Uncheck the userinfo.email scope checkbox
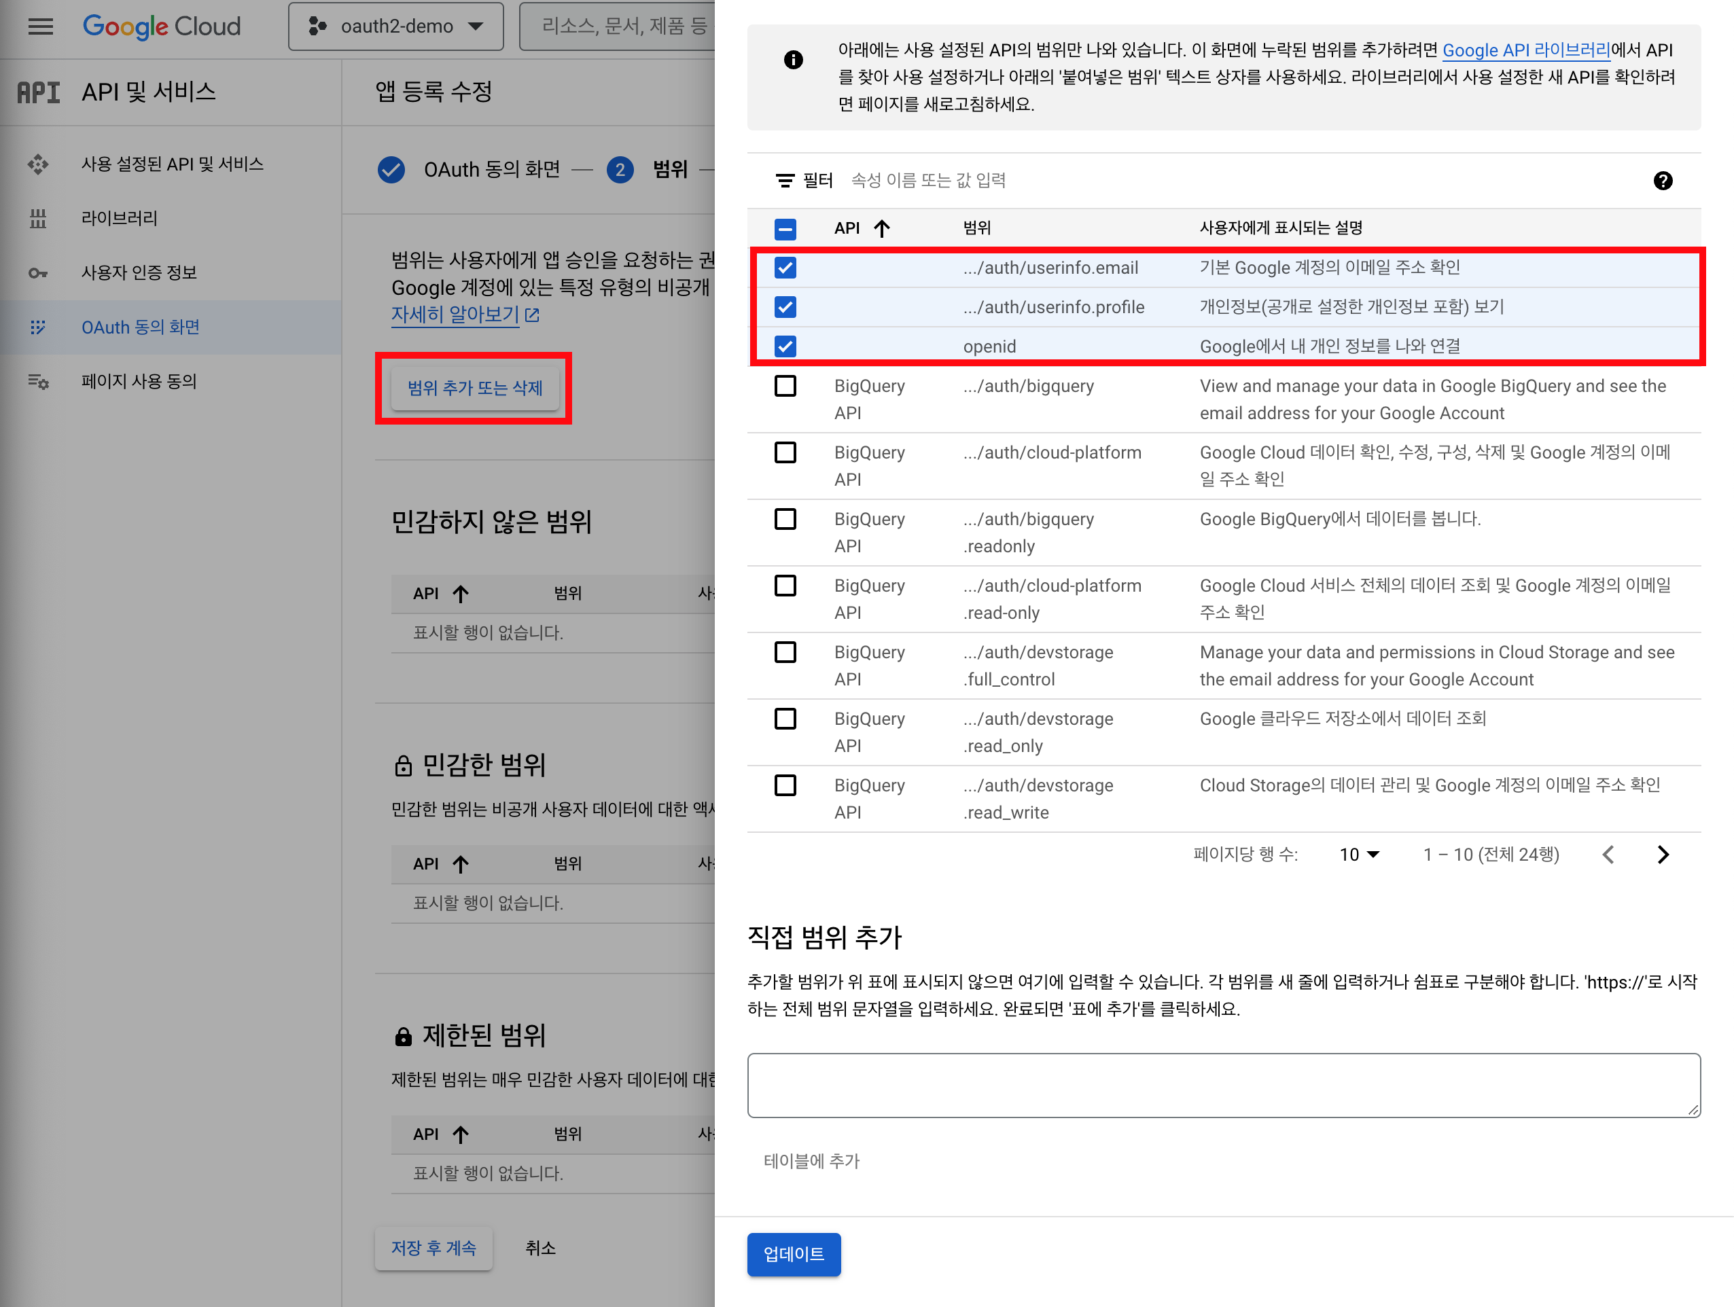The width and height of the screenshot is (1734, 1307). [x=785, y=268]
